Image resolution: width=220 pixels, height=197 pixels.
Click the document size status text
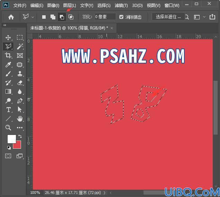tap(73, 192)
